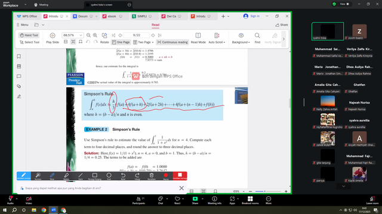382x214 pixels.
Task: Jump to last page
Action: point(159,35)
